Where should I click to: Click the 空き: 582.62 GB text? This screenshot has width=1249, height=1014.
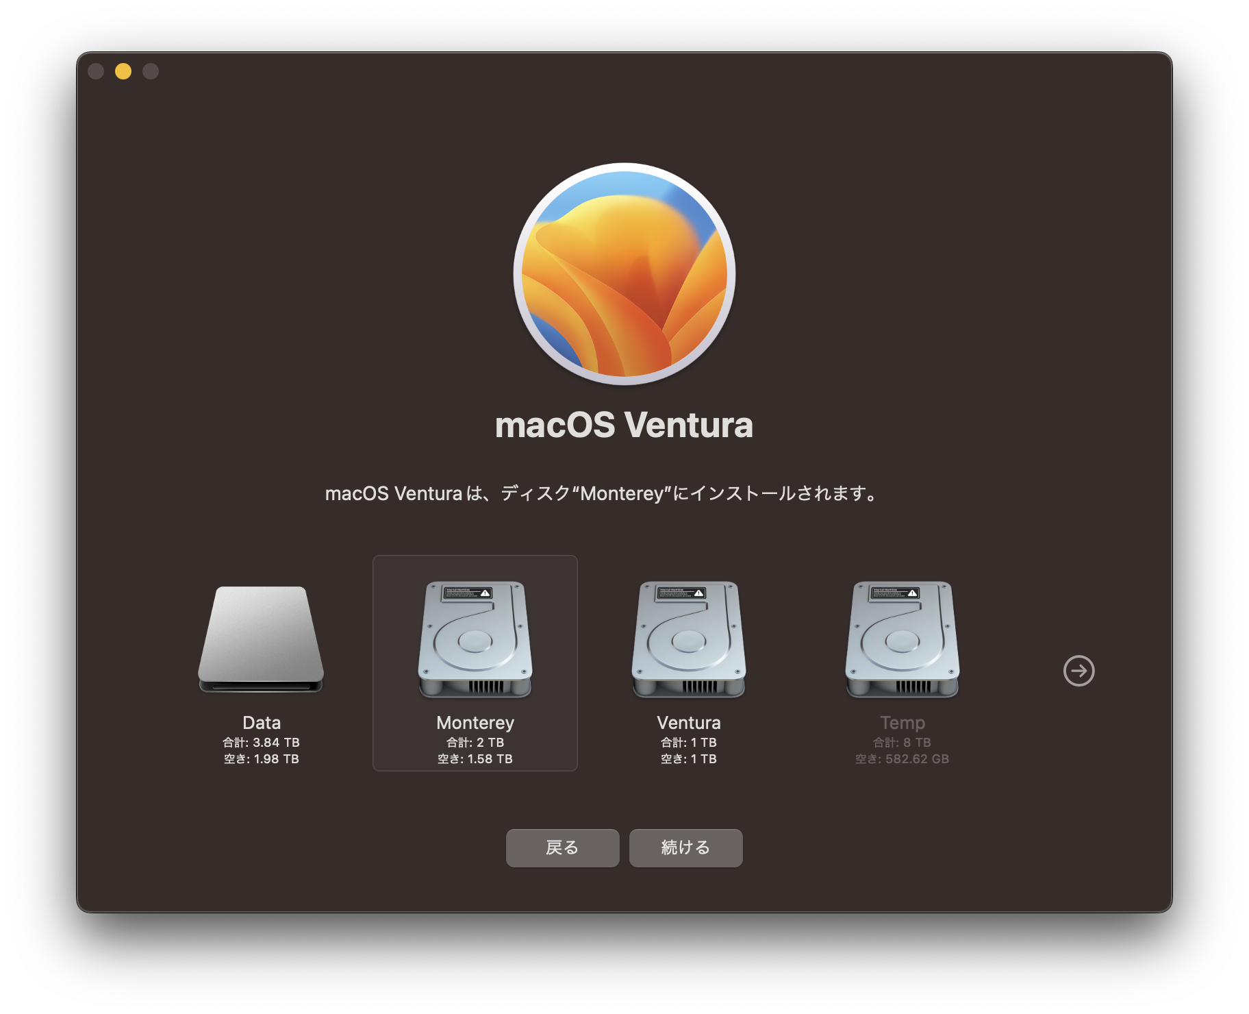pos(902,759)
